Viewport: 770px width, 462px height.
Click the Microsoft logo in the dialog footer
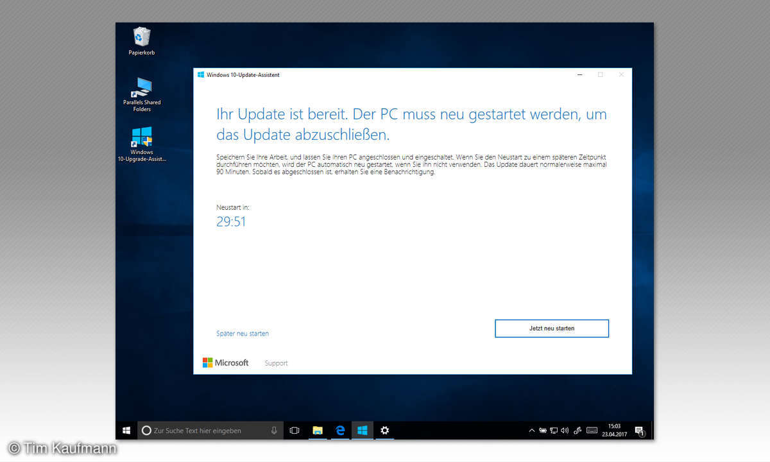225,363
